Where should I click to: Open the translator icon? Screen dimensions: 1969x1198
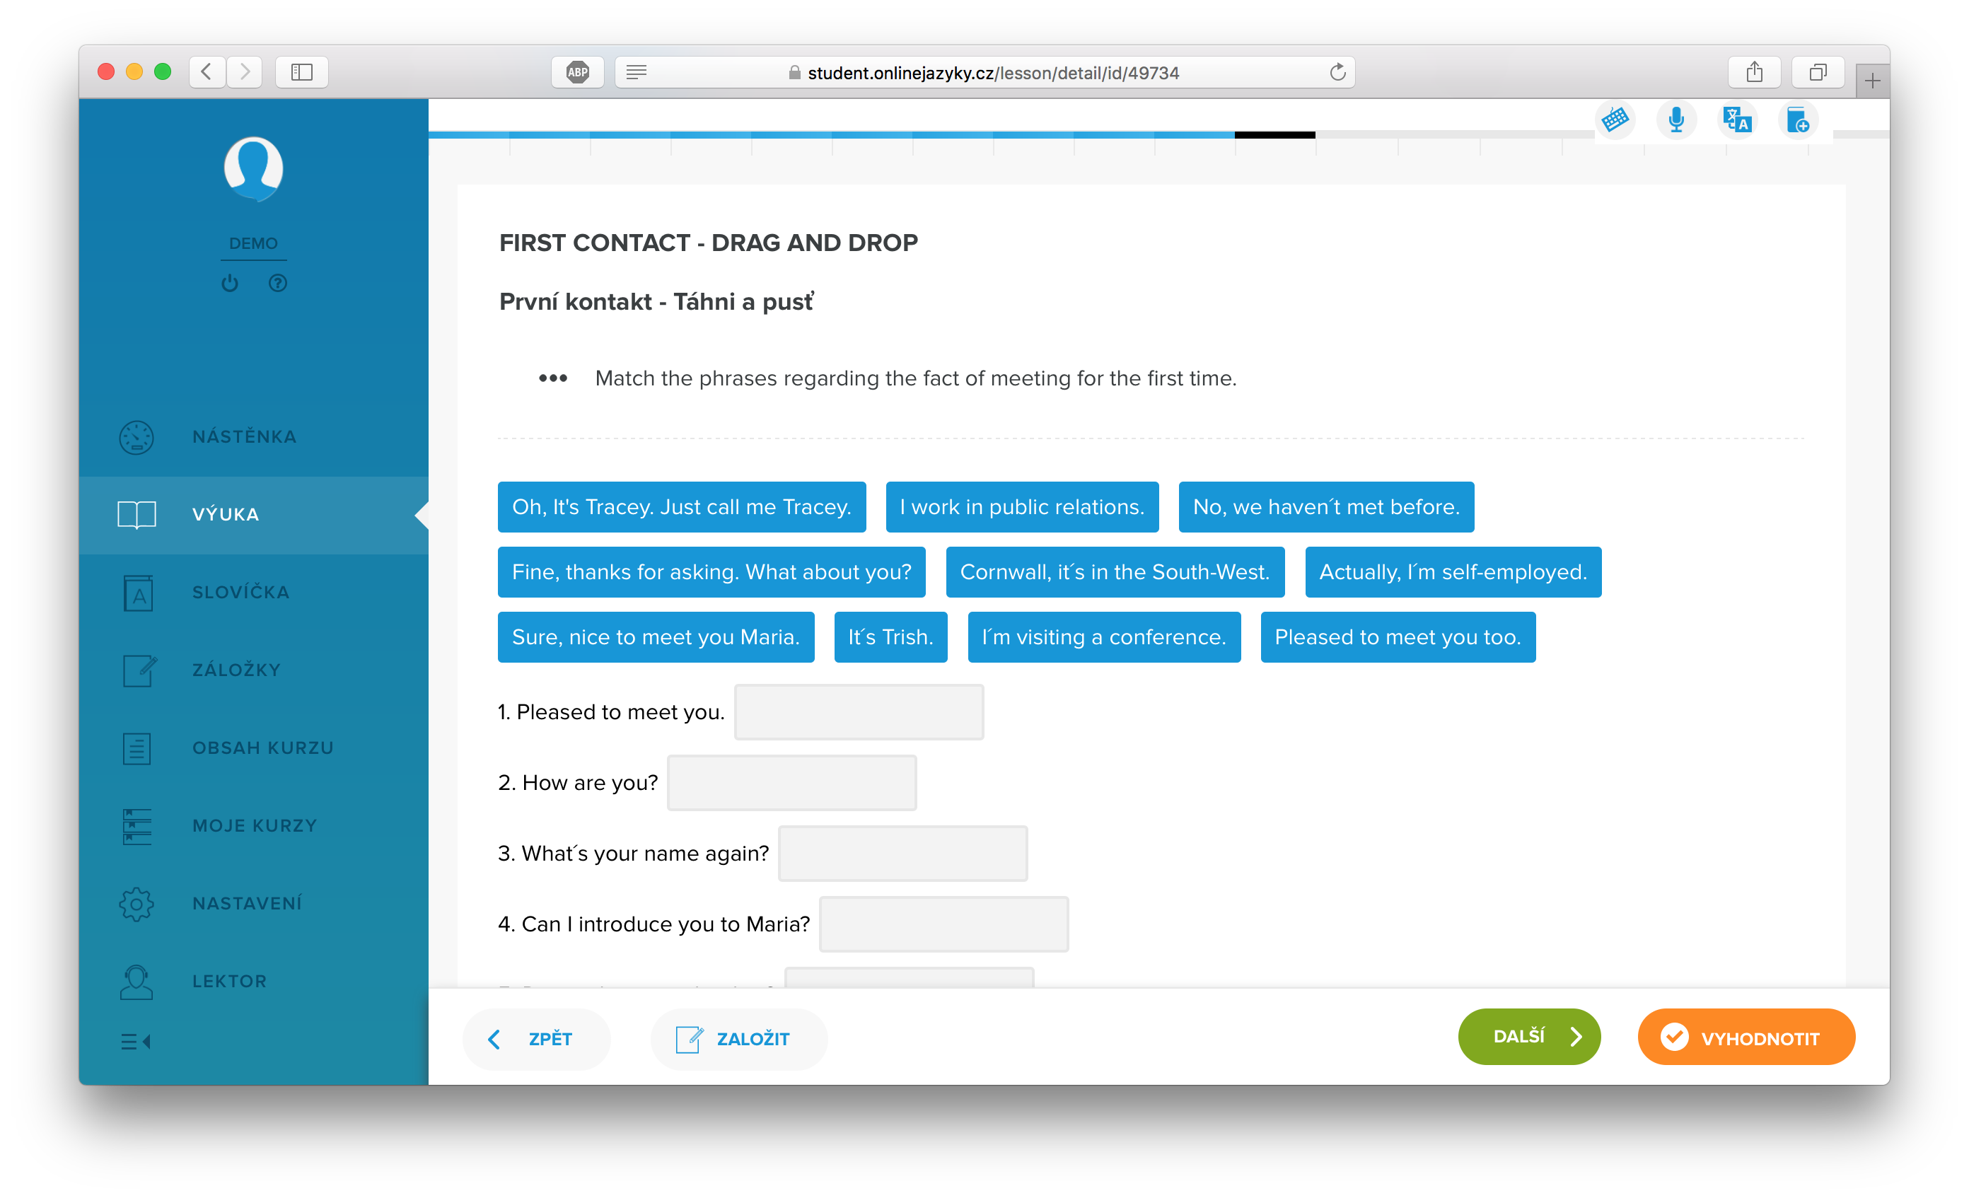click(x=1736, y=120)
